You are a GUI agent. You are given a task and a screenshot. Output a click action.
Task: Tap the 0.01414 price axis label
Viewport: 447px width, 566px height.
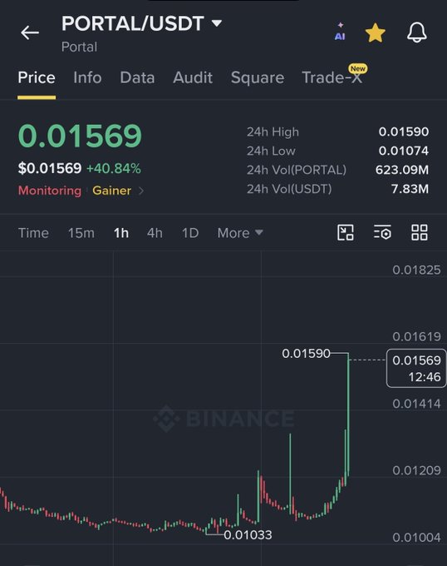click(x=416, y=403)
